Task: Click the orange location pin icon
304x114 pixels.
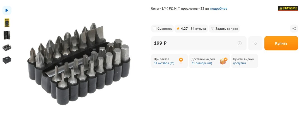Action: pyautogui.click(x=181, y=60)
